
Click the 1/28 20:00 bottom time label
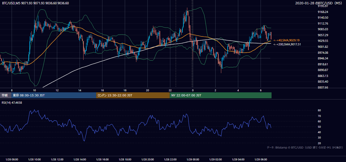pyautogui.click(x=147, y=160)
